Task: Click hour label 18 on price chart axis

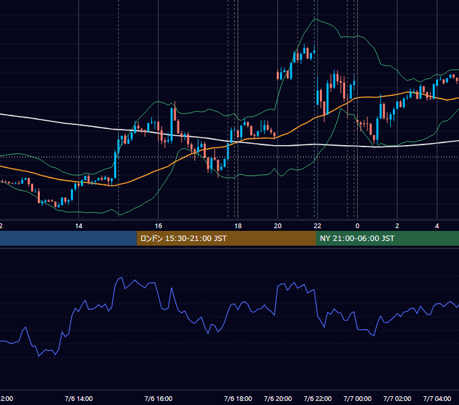Action: [238, 226]
